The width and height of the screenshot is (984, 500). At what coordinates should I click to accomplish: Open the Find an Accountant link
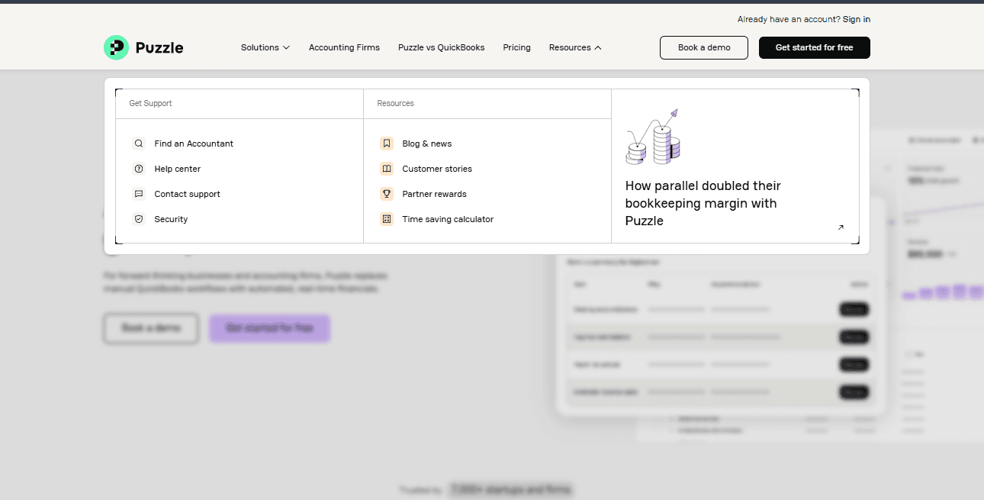click(x=194, y=144)
